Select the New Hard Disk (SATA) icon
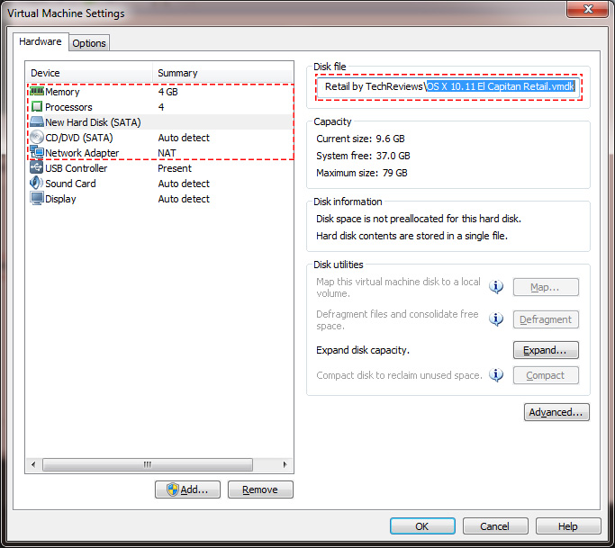Screen dimensions: 615x548 pyautogui.click(x=37, y=122)
